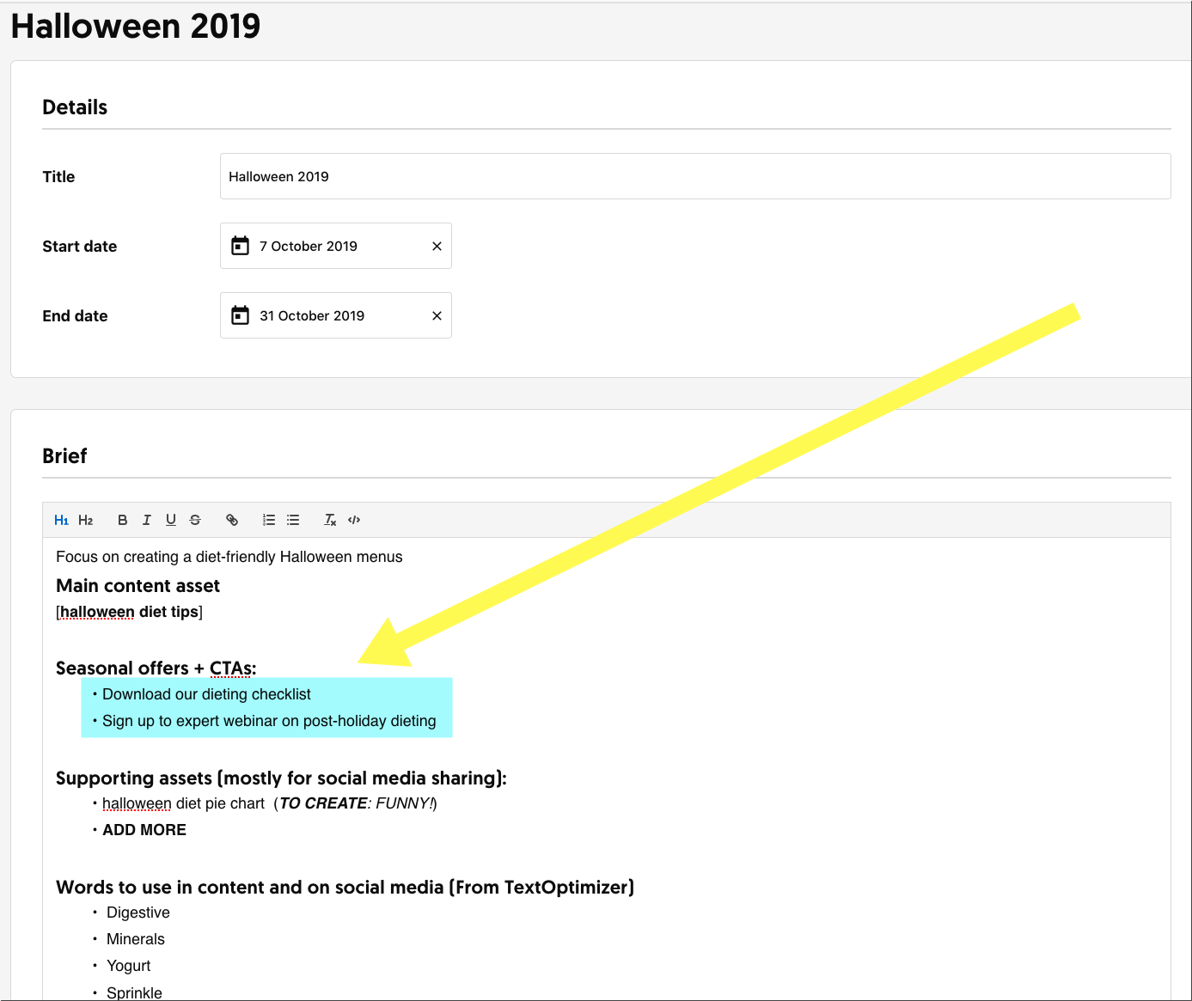Click the ADD MORE bullet item
Screen dimensions: 1192x1001
(x=144, y=830)
